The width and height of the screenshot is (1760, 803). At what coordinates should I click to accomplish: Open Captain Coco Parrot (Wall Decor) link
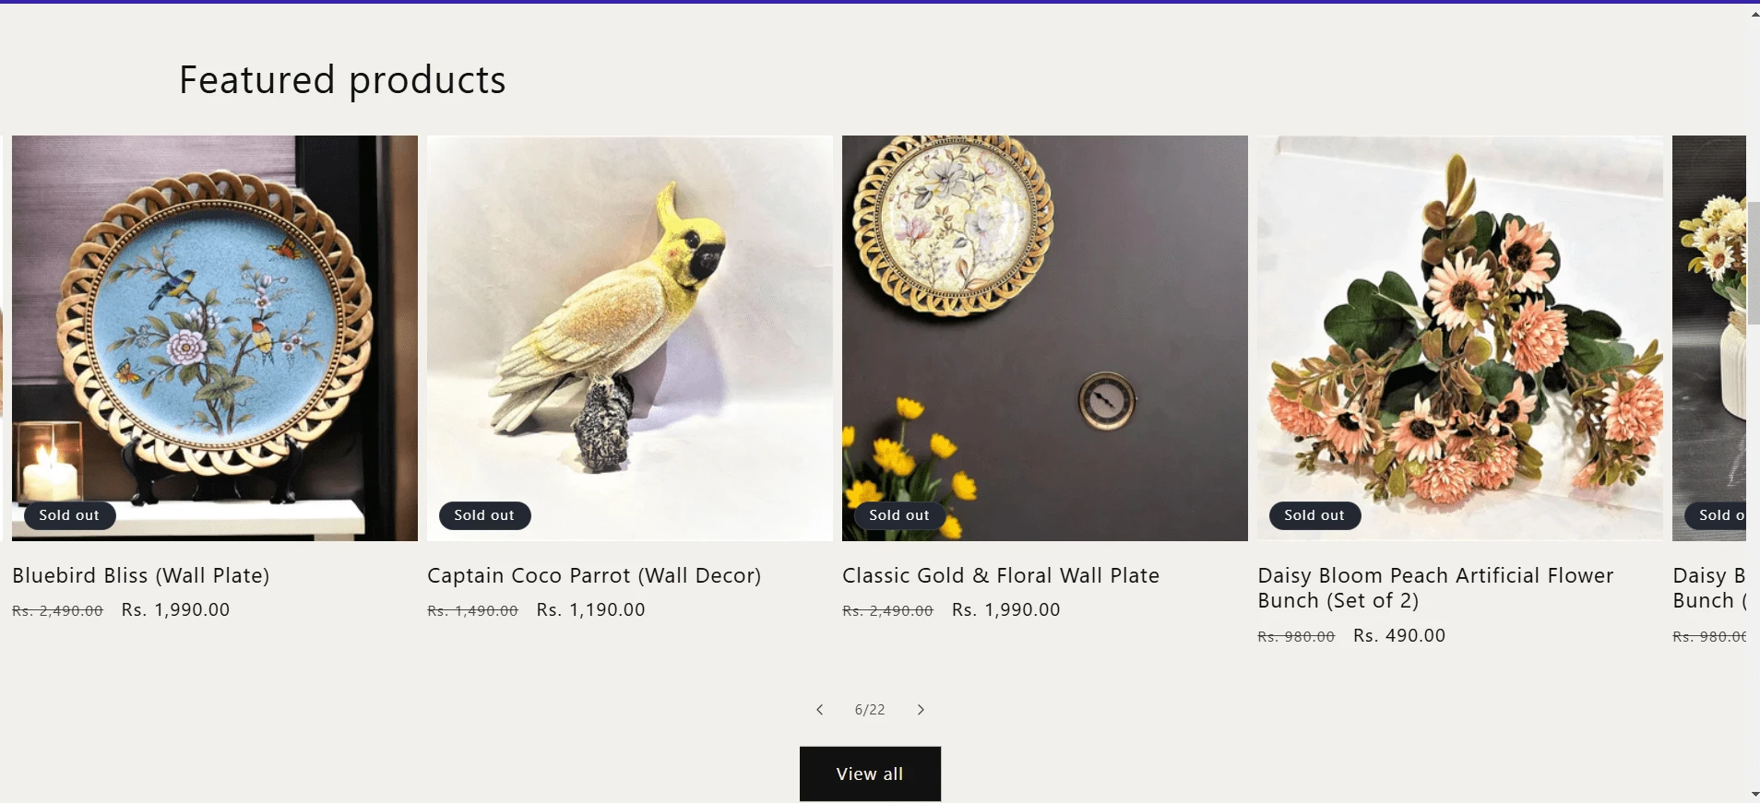(594, 575)
